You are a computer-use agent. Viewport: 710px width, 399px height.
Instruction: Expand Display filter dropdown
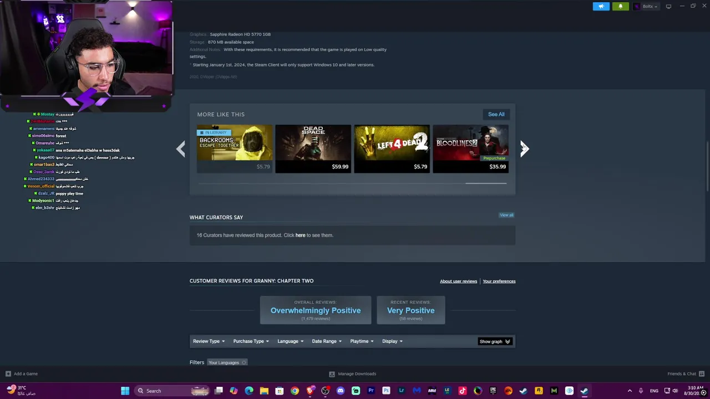(x=392, y=341)
